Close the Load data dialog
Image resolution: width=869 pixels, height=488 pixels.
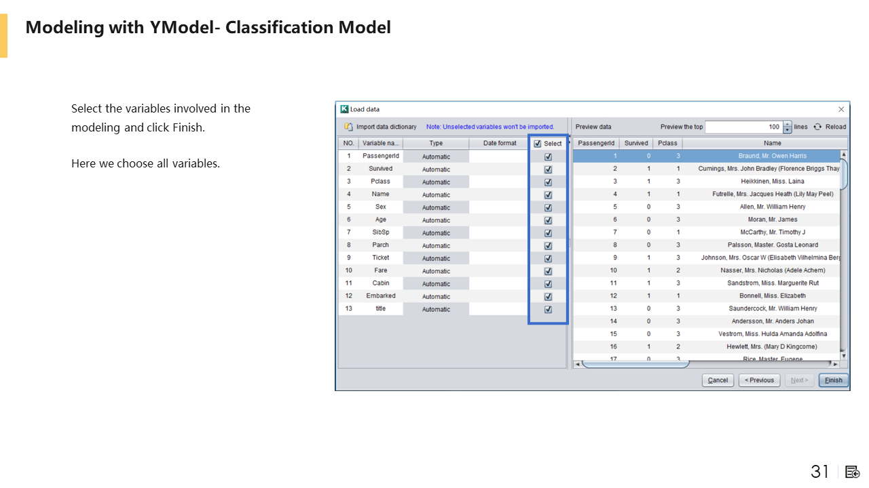point(841,109)
